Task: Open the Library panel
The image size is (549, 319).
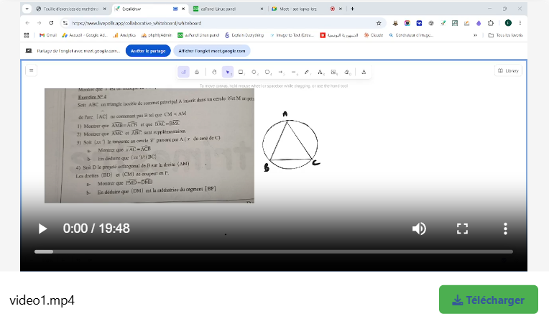Action: [x=508, y=70]
